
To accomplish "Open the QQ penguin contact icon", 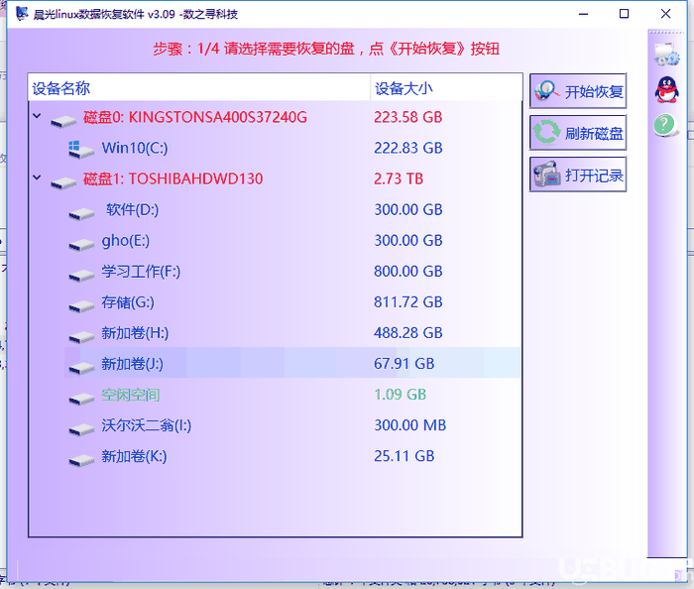I will click(666, 89).
